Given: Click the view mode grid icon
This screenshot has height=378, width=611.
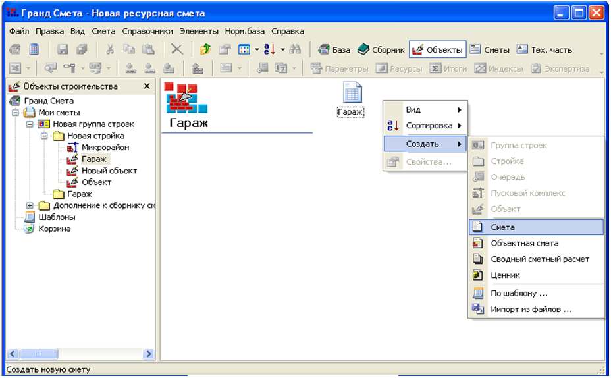Looking at the screenshot, I should [x=244, y=49].
